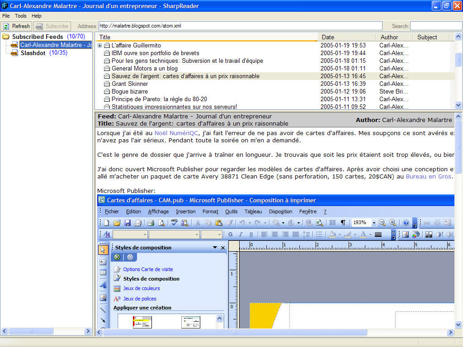Open the line color pen in Publisher

pos(348,234)
